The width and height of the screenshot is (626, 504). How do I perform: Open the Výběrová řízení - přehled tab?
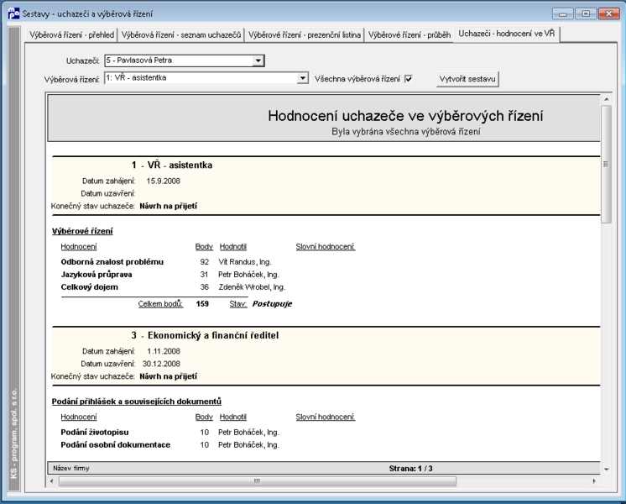click(71, 35)
